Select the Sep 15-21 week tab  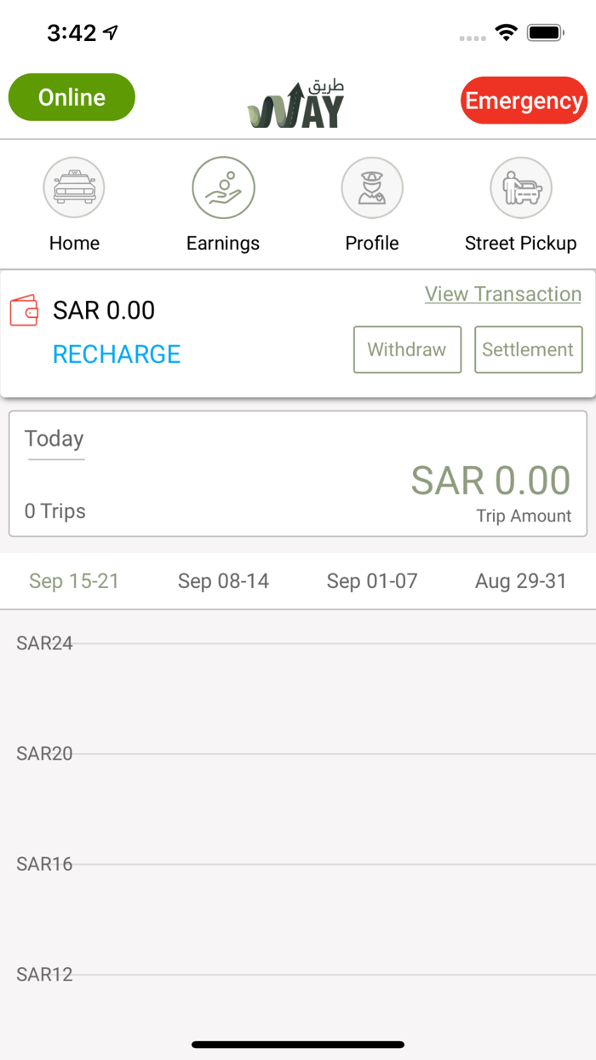tap(74, 581)
